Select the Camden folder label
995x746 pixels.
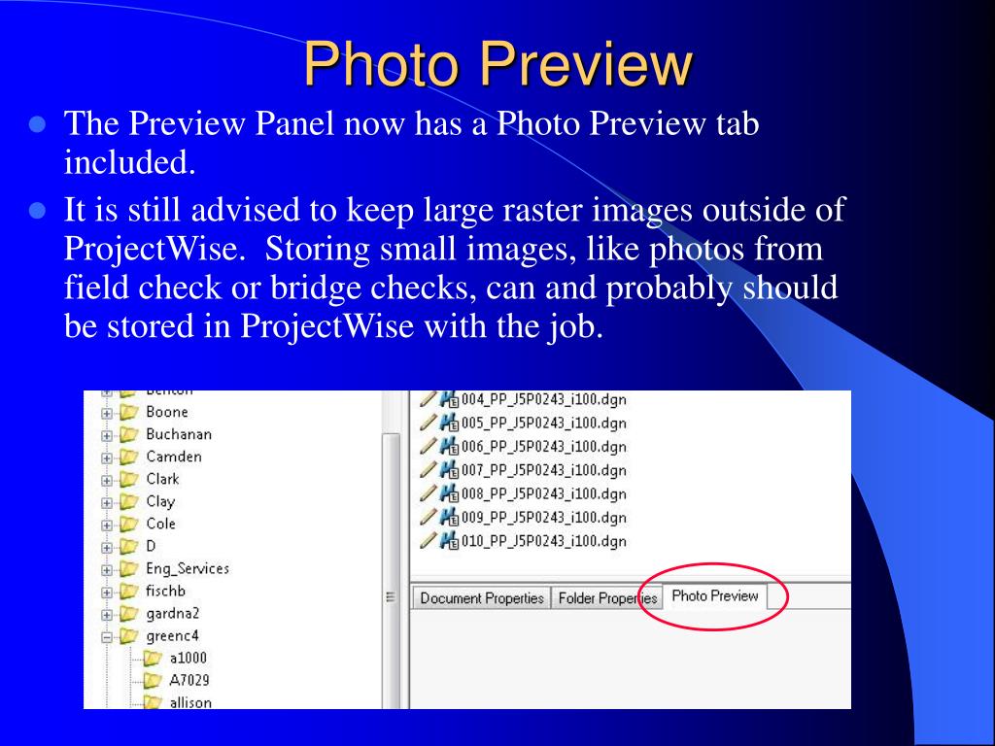173,457
